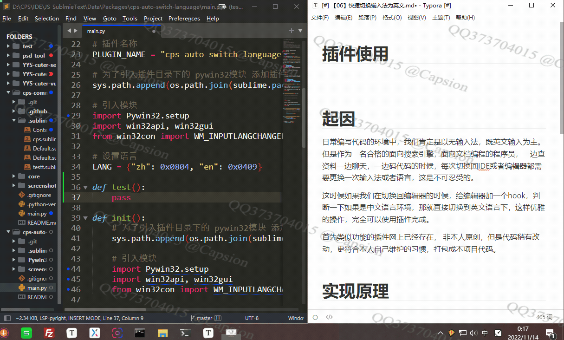Open the Goto menu
This screenshot has width=564, height=340.
click(x=110, y=19)
